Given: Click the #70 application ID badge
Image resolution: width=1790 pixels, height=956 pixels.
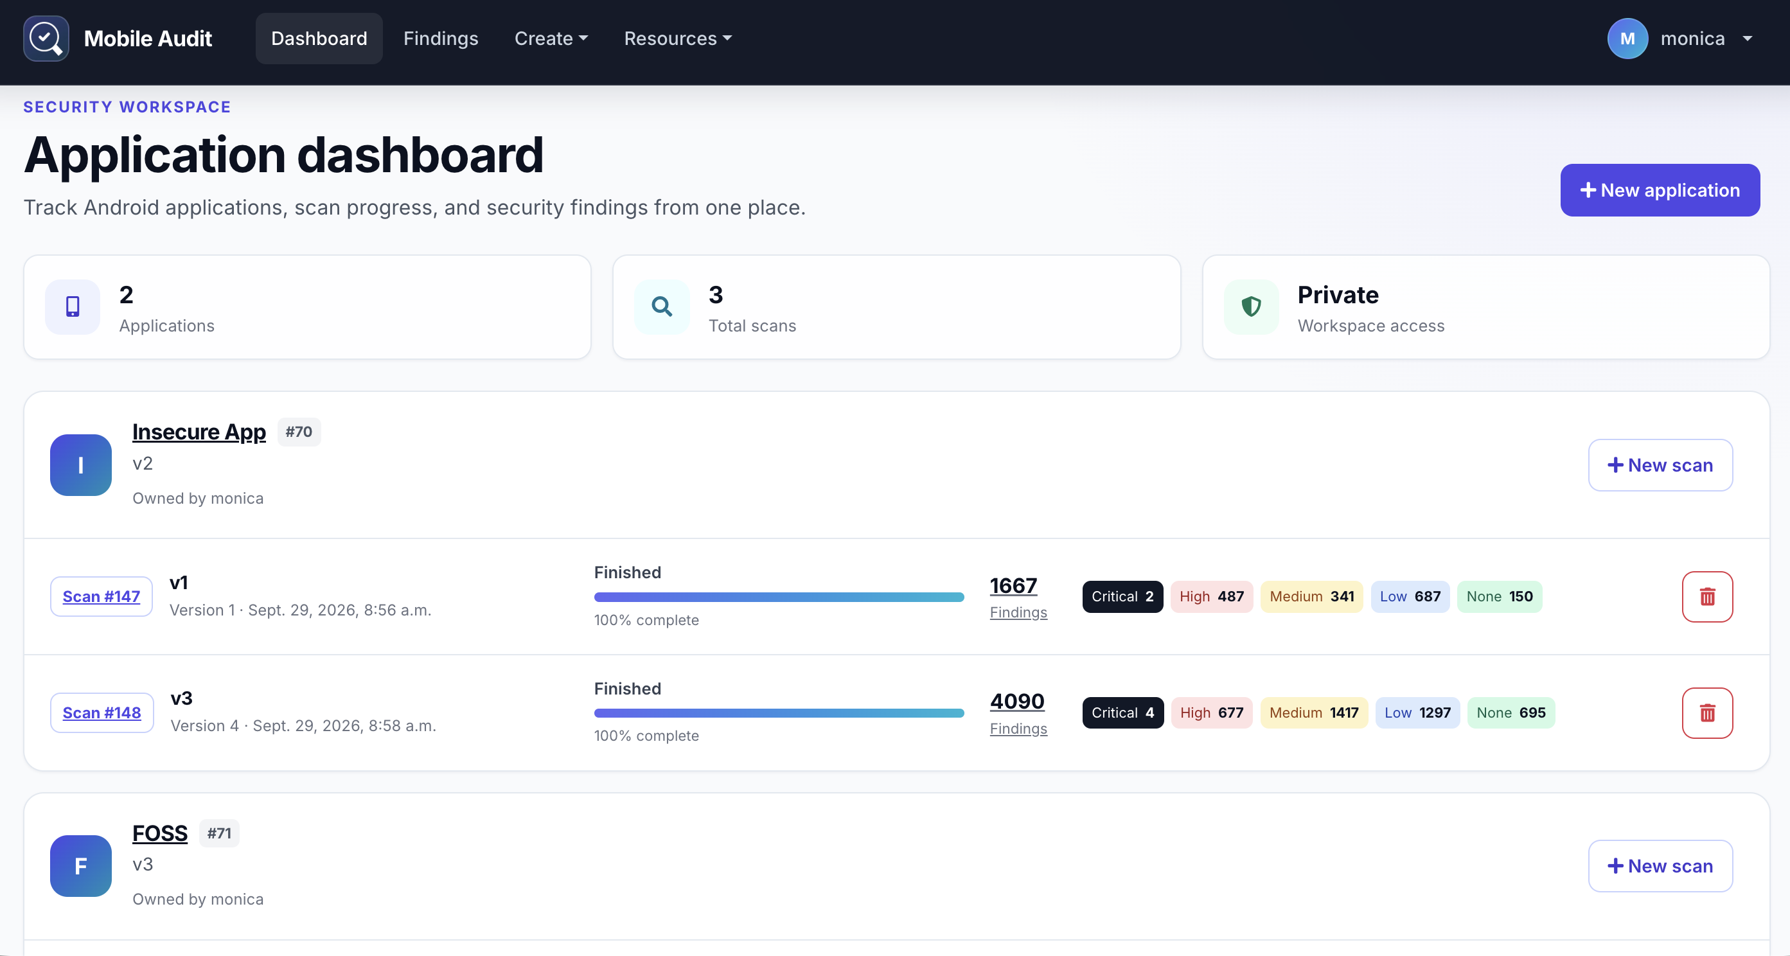Looking at the screenshot, I should point(299,432).
